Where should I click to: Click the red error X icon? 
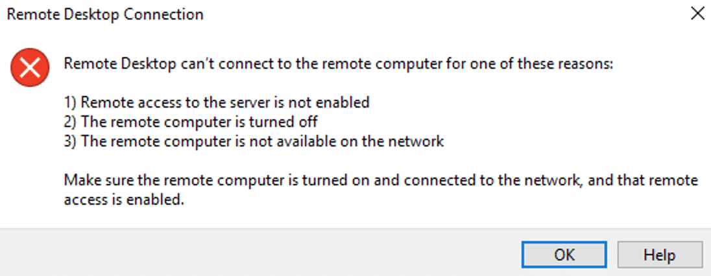click(30, 68)
